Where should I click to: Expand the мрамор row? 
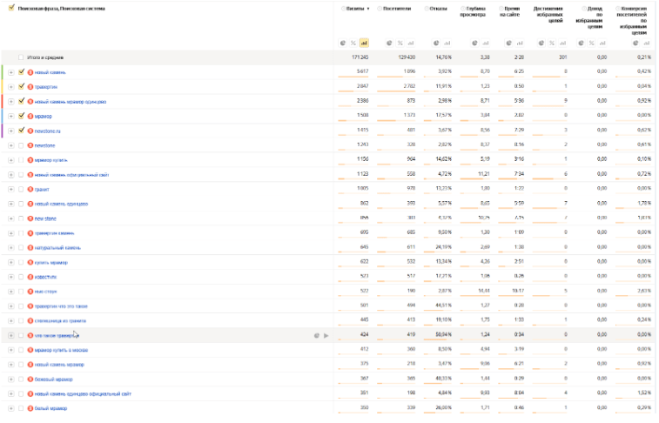point(11,117)
